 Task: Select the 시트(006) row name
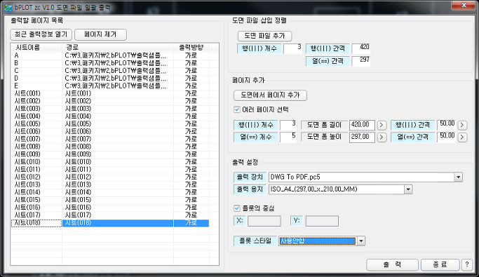pyautogui.click(x=27, y=131)
